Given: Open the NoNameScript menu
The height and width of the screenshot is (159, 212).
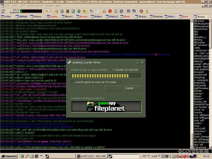Looking at the screenshot, I should click(35, 6).
